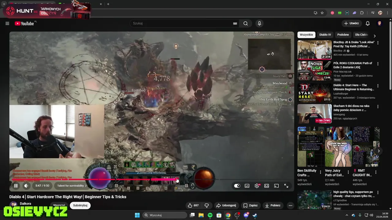Open Path of Exile 2 LIGĘ video thumbnail
The width and height of the screenshot is (392, 220).
pos(315,71)
